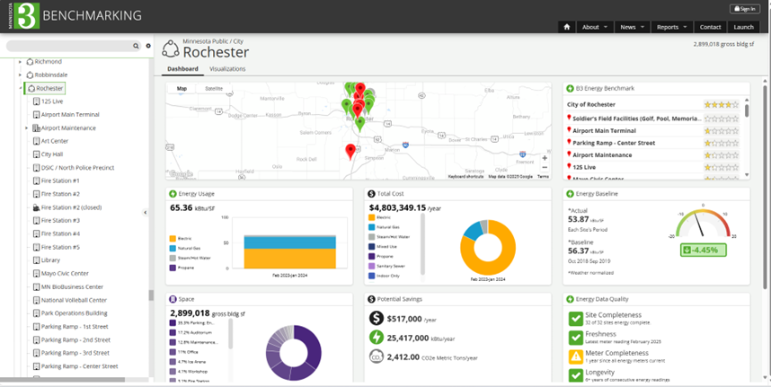Click the Home icon in navigation bar

[567, 27]
